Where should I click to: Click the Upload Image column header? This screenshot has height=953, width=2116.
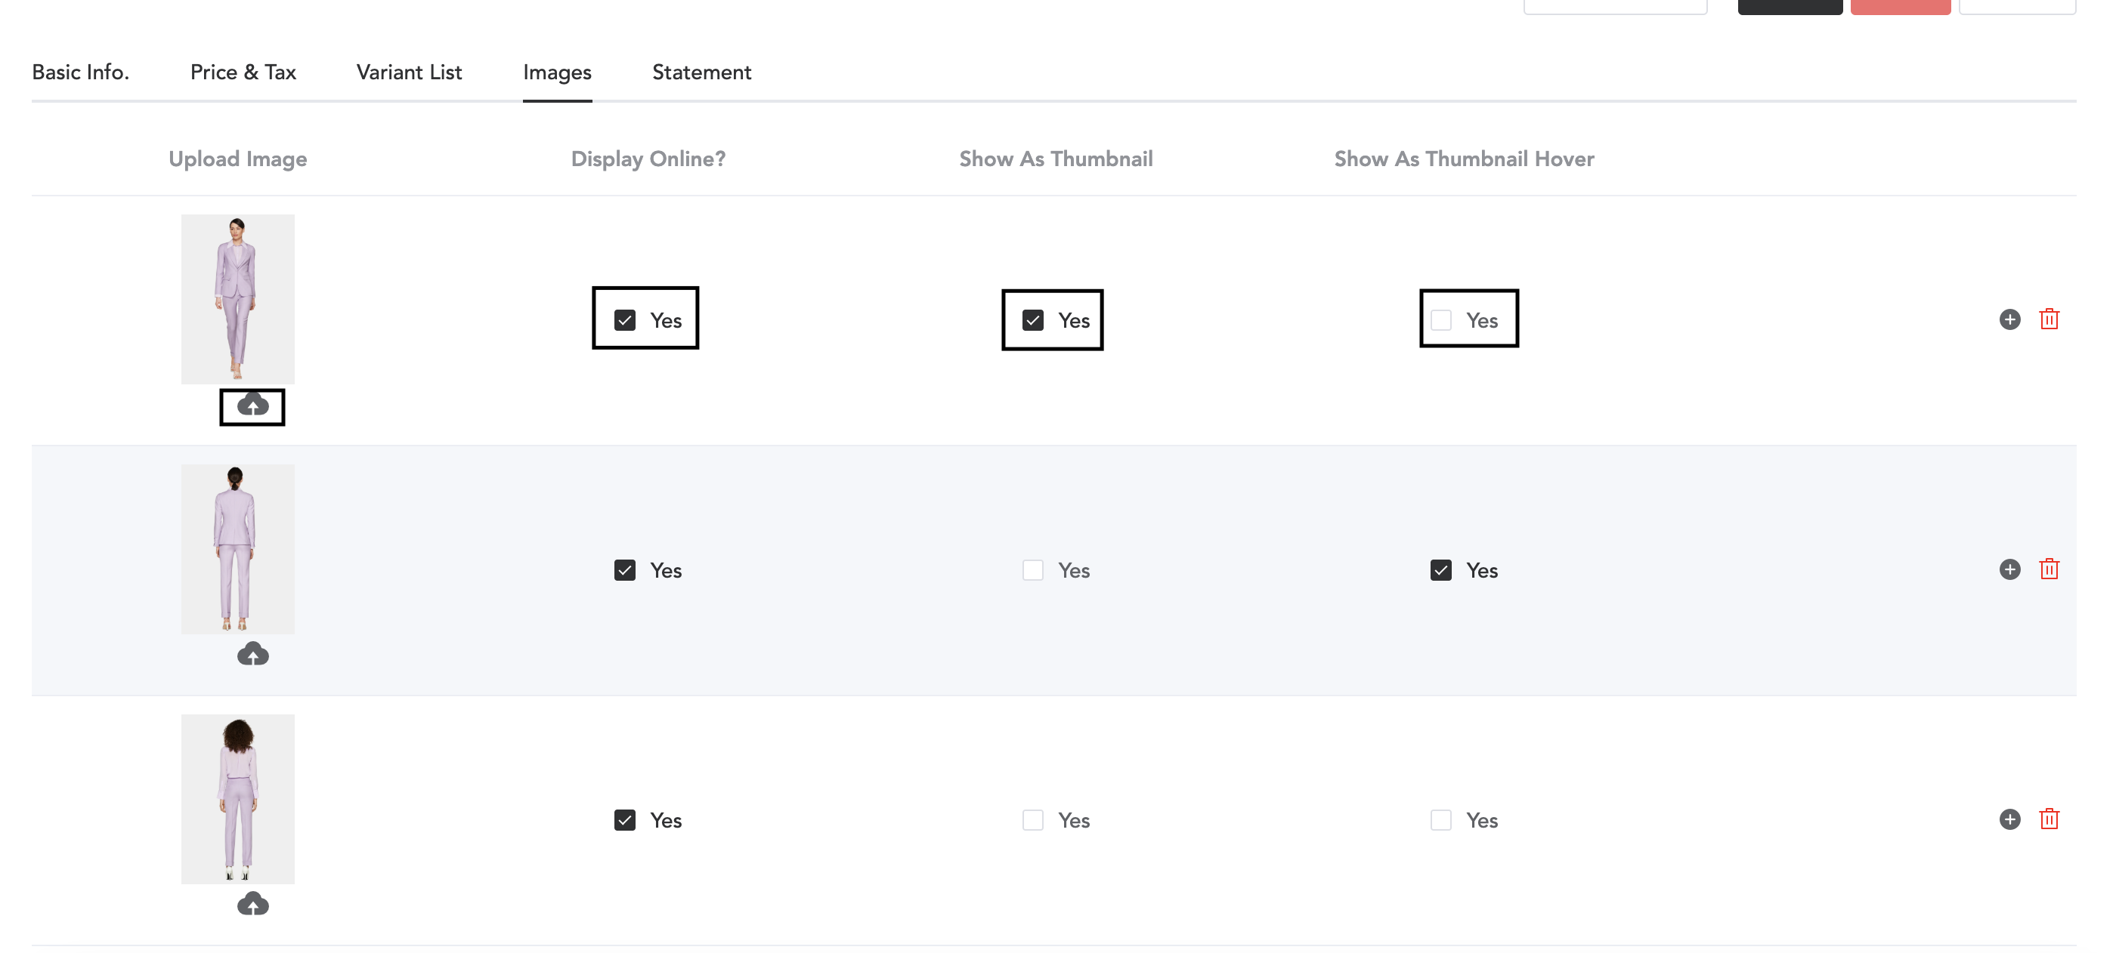coord(237,159)
